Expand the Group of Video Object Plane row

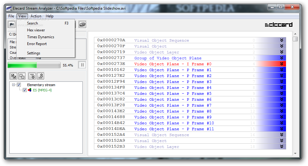pyautogui.click(x=282, y=58)
